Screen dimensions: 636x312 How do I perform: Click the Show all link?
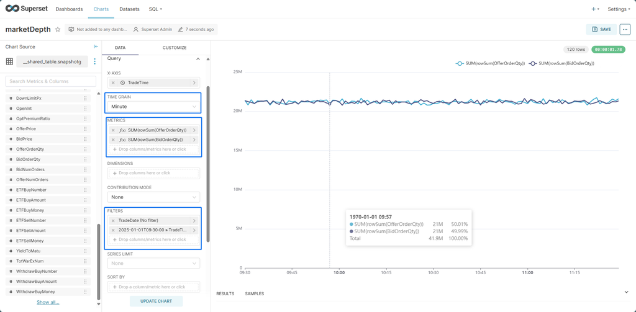48,302
